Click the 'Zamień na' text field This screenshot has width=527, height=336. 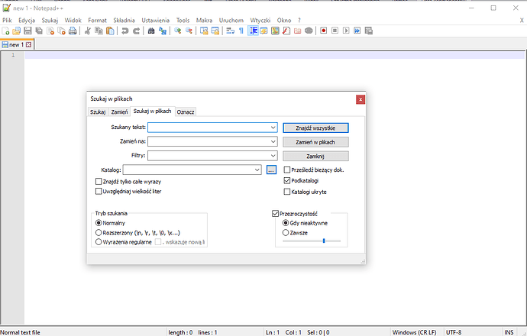(x=208, y=142)
